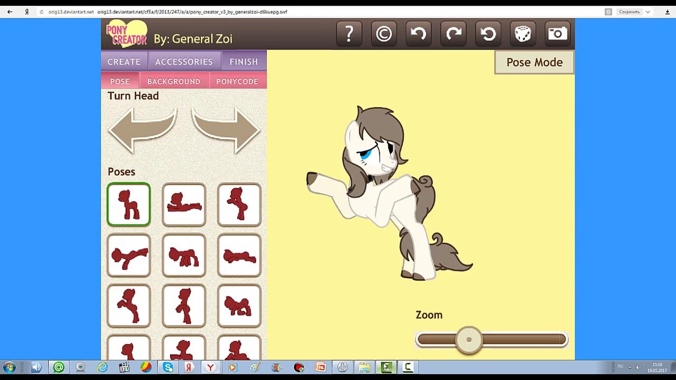Select the rearing pose in first row right
676x380 pixels.
click(239, 205)
